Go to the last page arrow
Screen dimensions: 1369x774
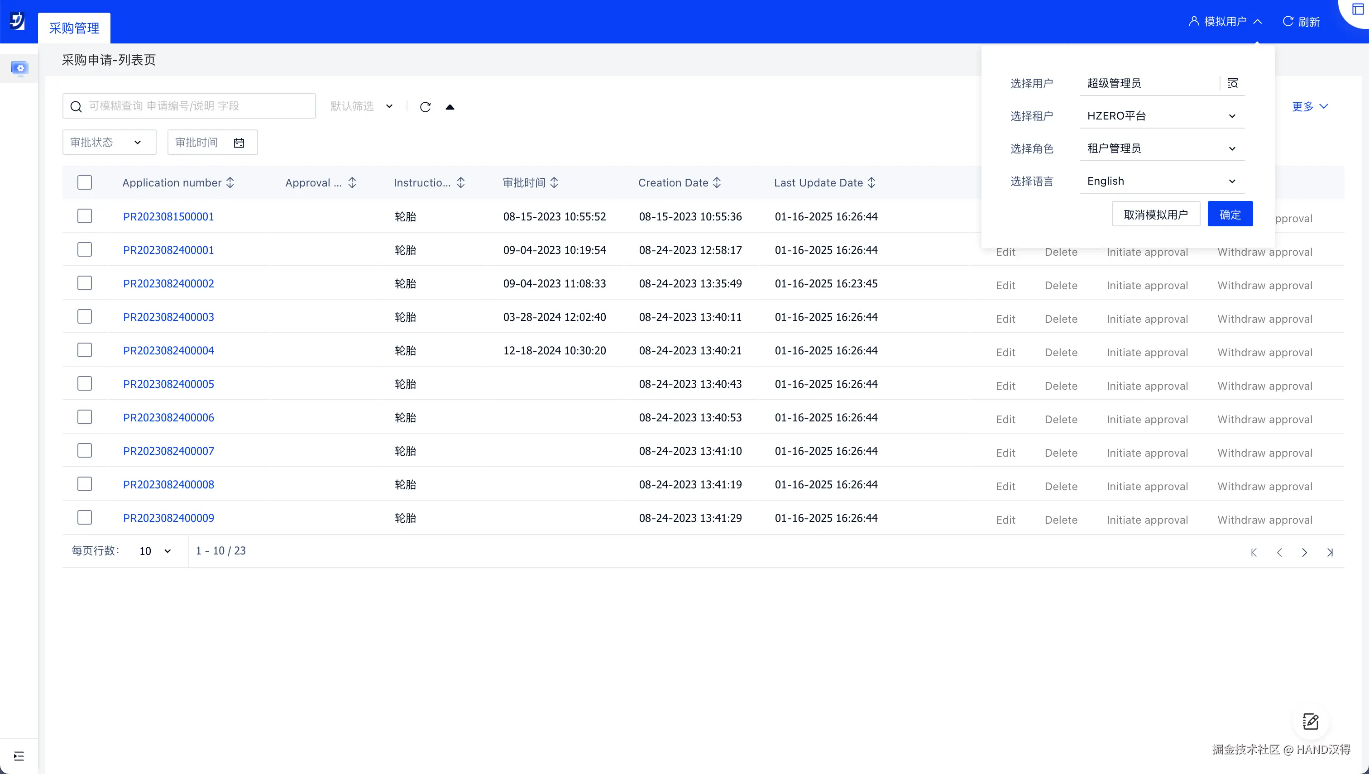point(1330,552)
